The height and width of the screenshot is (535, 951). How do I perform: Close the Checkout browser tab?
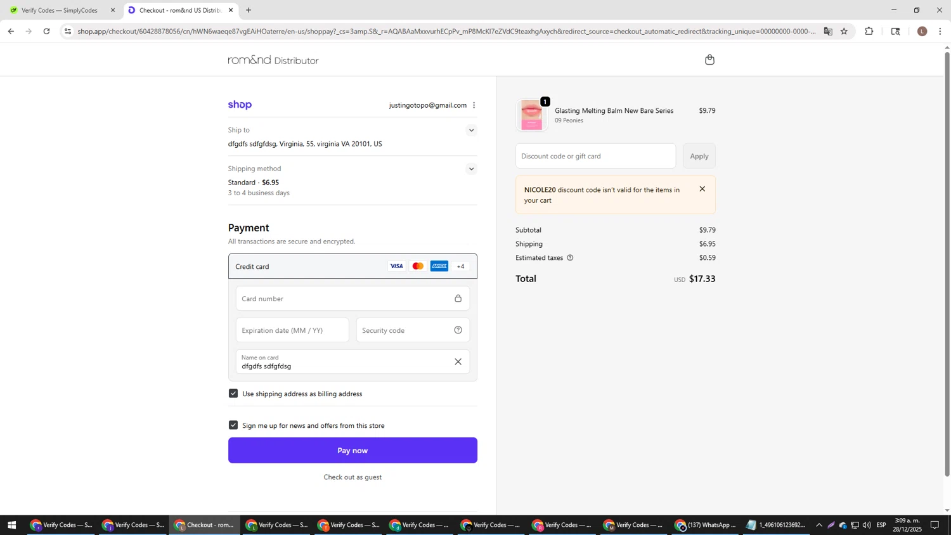231,10
